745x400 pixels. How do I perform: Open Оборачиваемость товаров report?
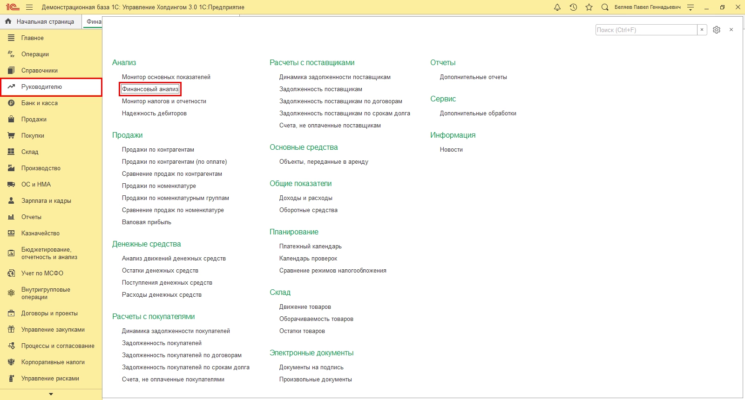(x=316, y=319)
